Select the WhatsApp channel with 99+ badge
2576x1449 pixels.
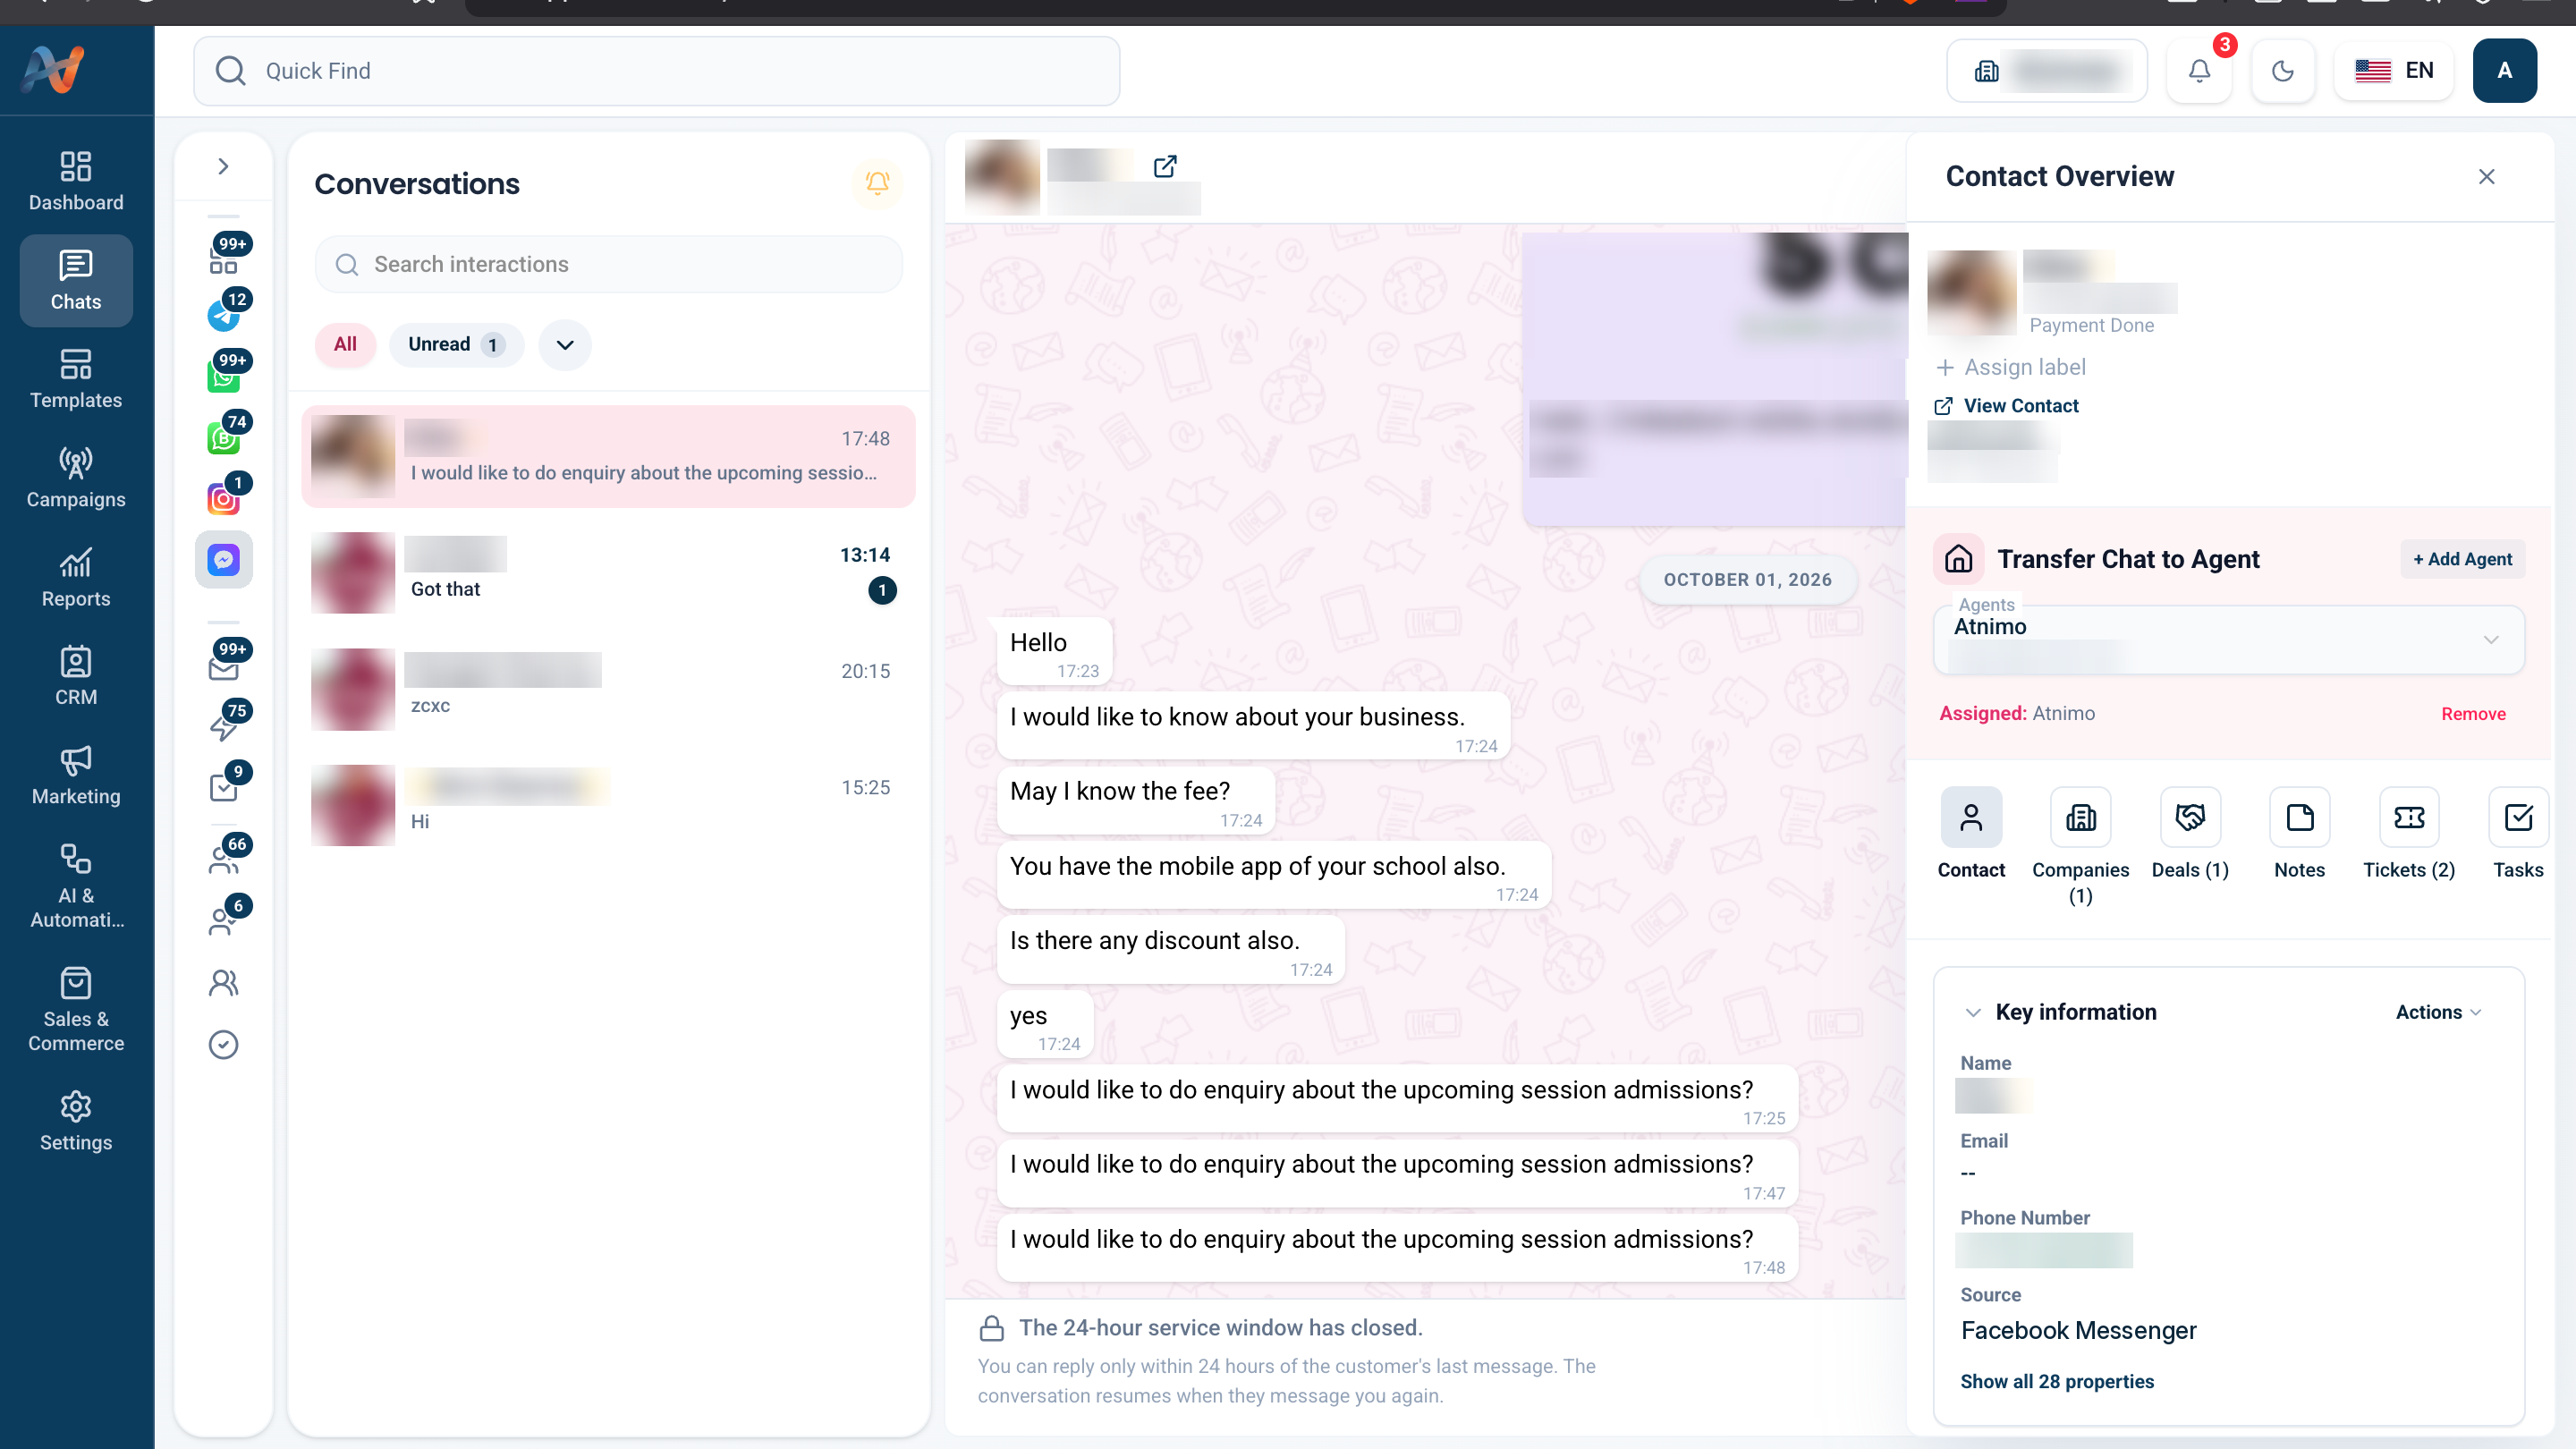click(223, 376)
